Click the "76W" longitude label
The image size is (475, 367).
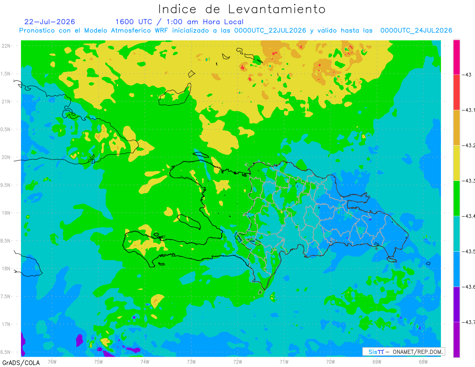click(x=52, y=362)
